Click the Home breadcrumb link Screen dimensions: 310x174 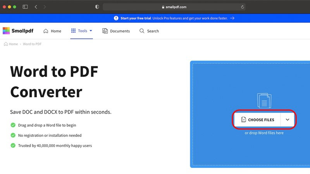click(13, 44)
